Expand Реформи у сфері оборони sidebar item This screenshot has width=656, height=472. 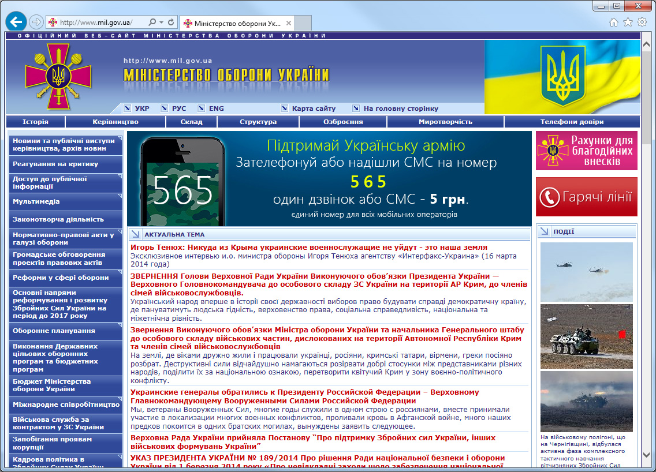click(x=66, y=278)
